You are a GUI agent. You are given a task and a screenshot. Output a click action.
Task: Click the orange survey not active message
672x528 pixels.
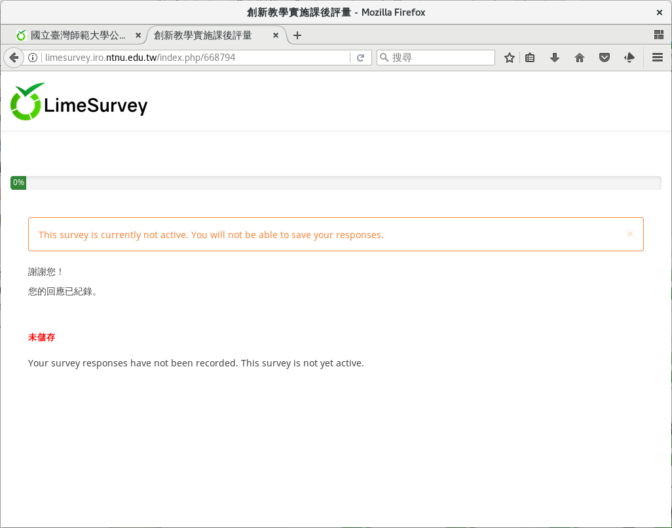pyautogui.click(x=211, y=235)
